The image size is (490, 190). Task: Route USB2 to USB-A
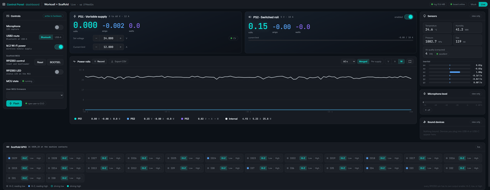[x=58, y=37]
